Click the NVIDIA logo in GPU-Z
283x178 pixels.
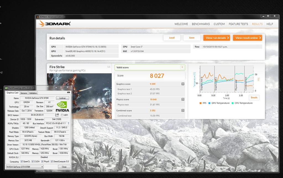62,106
